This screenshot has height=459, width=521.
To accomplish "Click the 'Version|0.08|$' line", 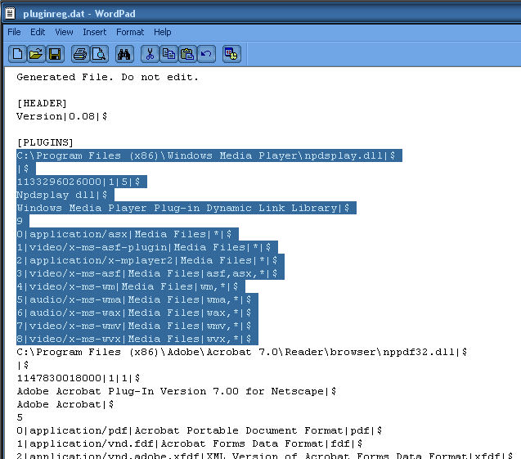I will [62, 116].
